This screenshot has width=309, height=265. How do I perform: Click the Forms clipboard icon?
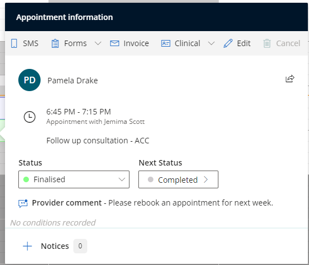pyautogui.click(x=55, y=43)
